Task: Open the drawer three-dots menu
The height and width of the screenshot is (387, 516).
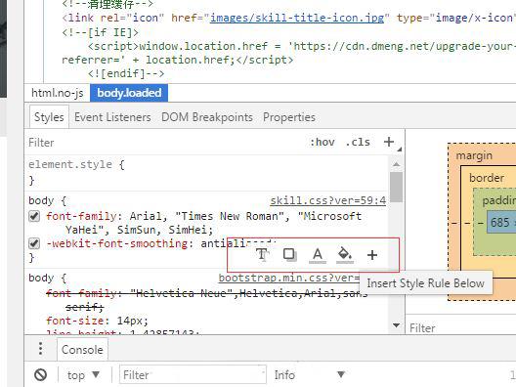Action: [40, 349]
